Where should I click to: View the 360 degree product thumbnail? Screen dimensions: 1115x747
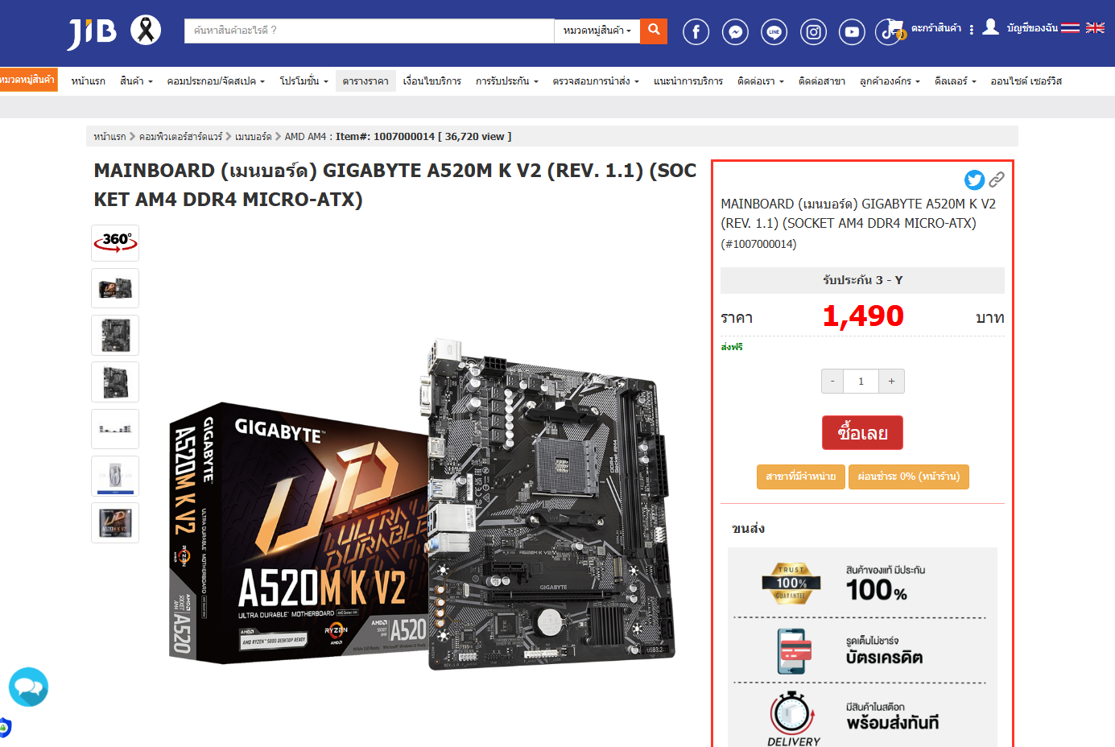coord(115,242)
